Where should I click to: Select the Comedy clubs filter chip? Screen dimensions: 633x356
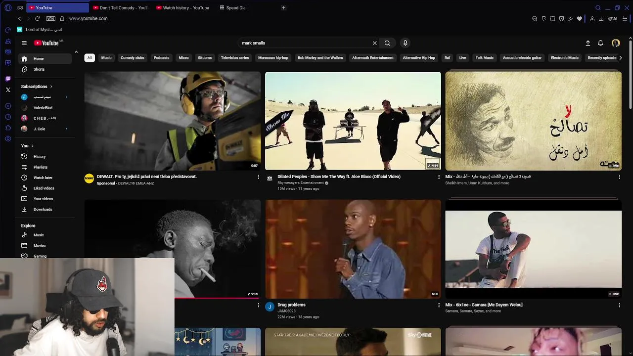click(133, 58)
